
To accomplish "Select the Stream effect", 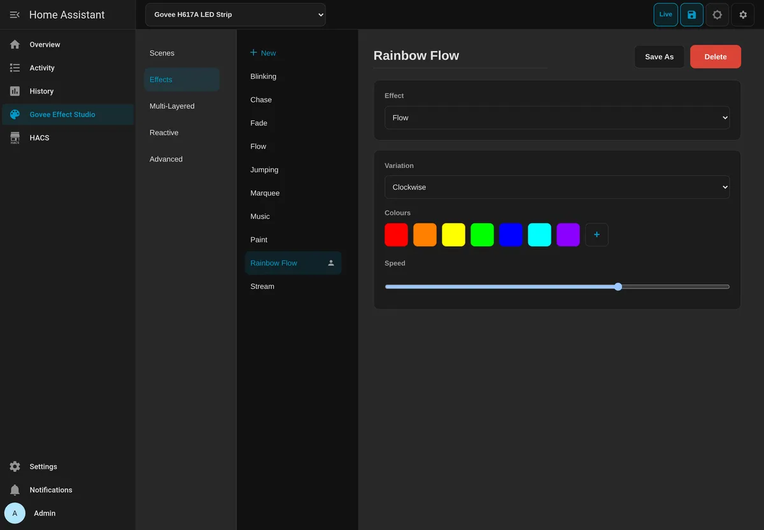I will (x=293, y=286).
